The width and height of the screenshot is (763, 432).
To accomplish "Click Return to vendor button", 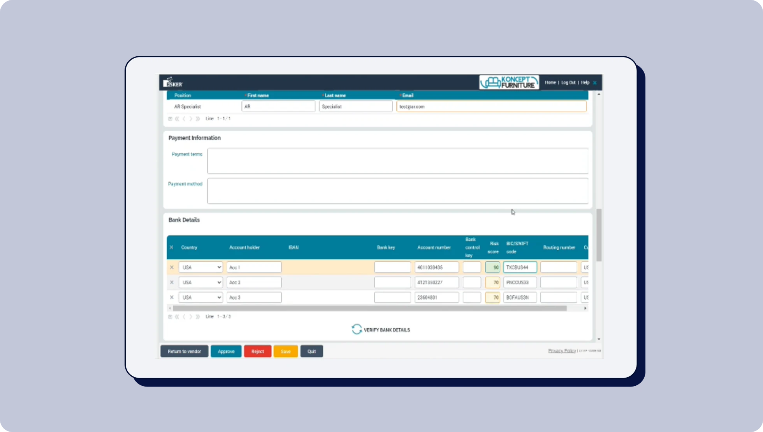I will click(184, 351).
